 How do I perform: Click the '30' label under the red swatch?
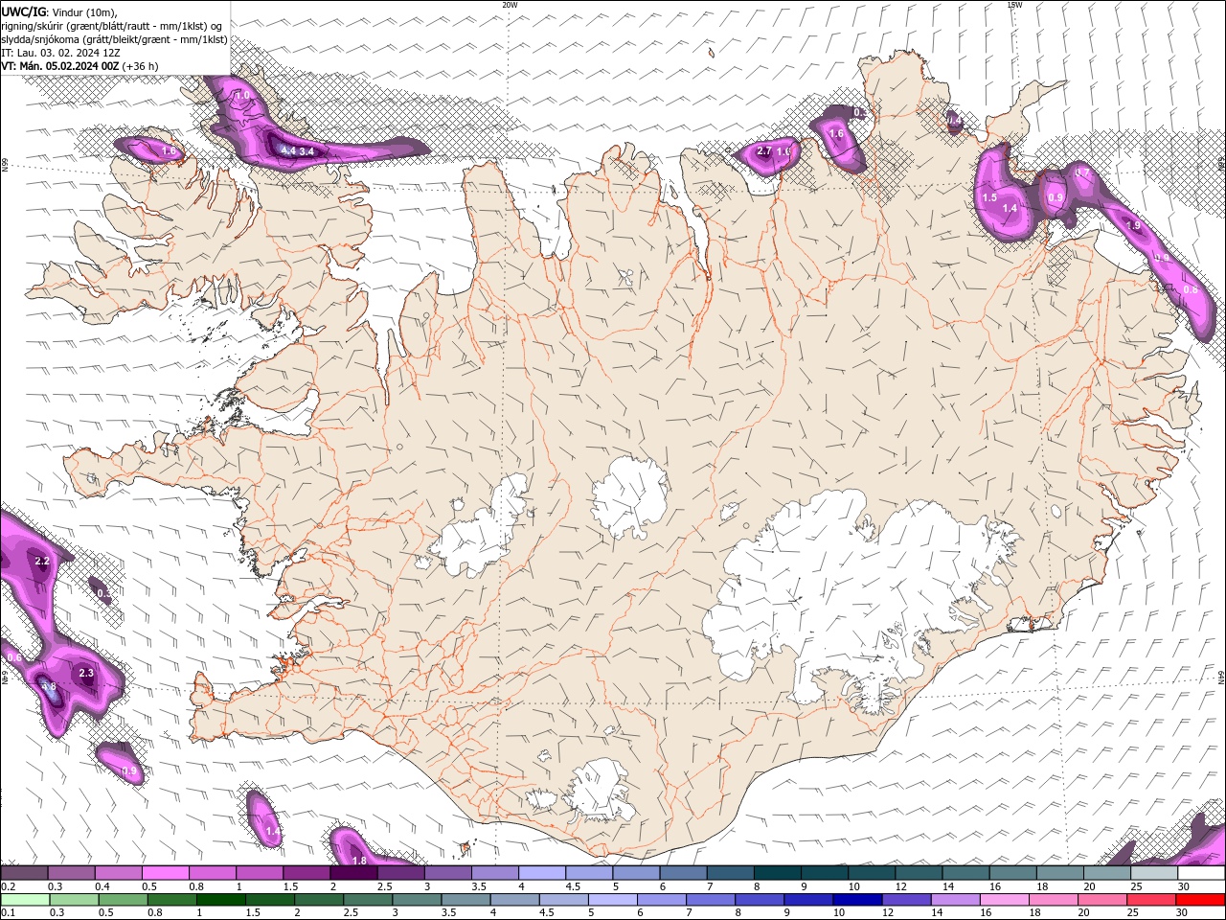[x=1181, y=912]
